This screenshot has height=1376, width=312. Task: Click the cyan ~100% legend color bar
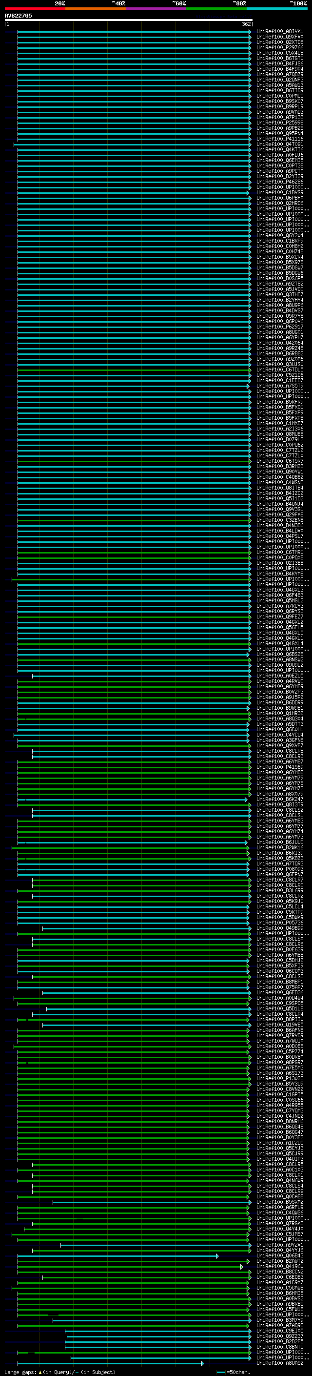click(x=276, y=9)
